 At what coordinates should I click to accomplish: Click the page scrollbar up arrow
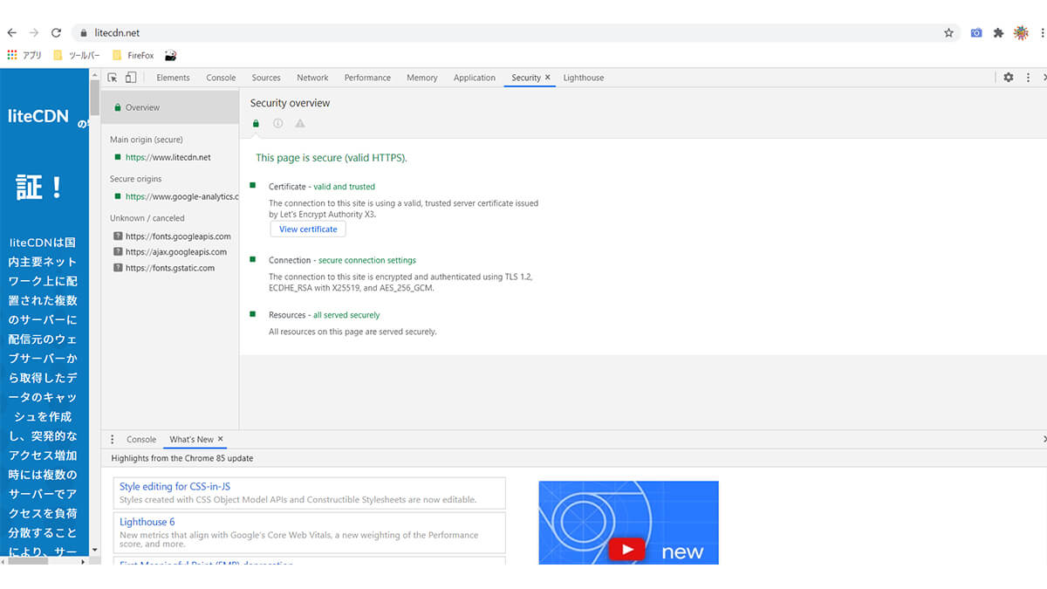pos(94,75)
